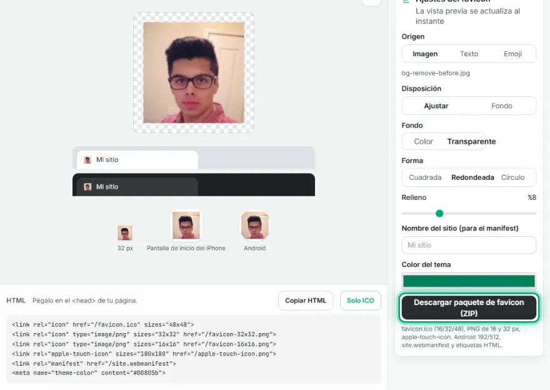
Task: Click the "Origen" section label
Action: point(413,37)
